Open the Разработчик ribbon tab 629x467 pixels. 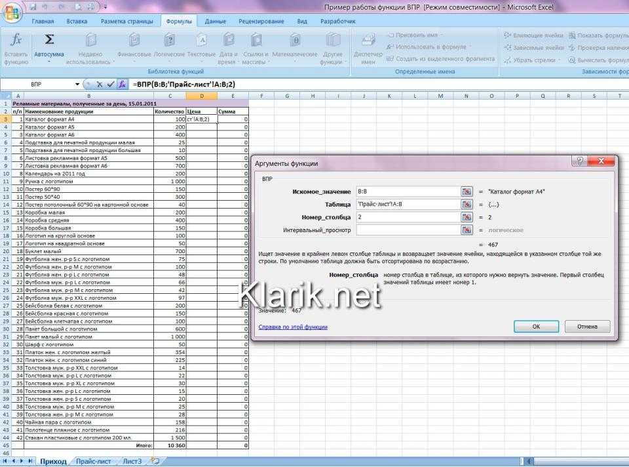[338, 21]
